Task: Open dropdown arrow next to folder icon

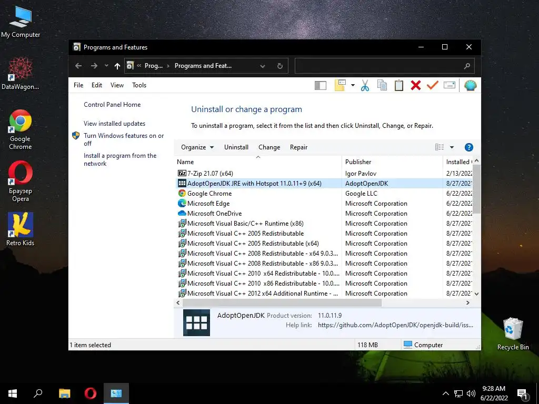Action: [353, 85]
